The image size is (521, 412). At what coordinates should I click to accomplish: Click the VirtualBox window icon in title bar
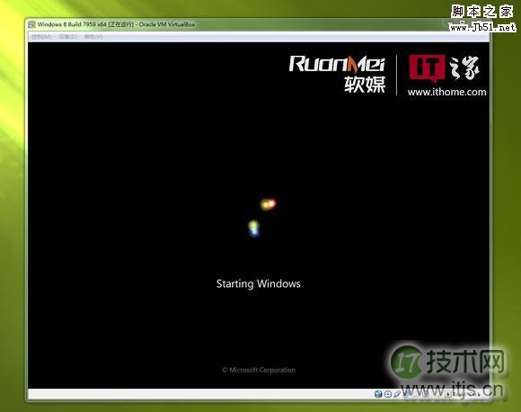coord(32,24)
